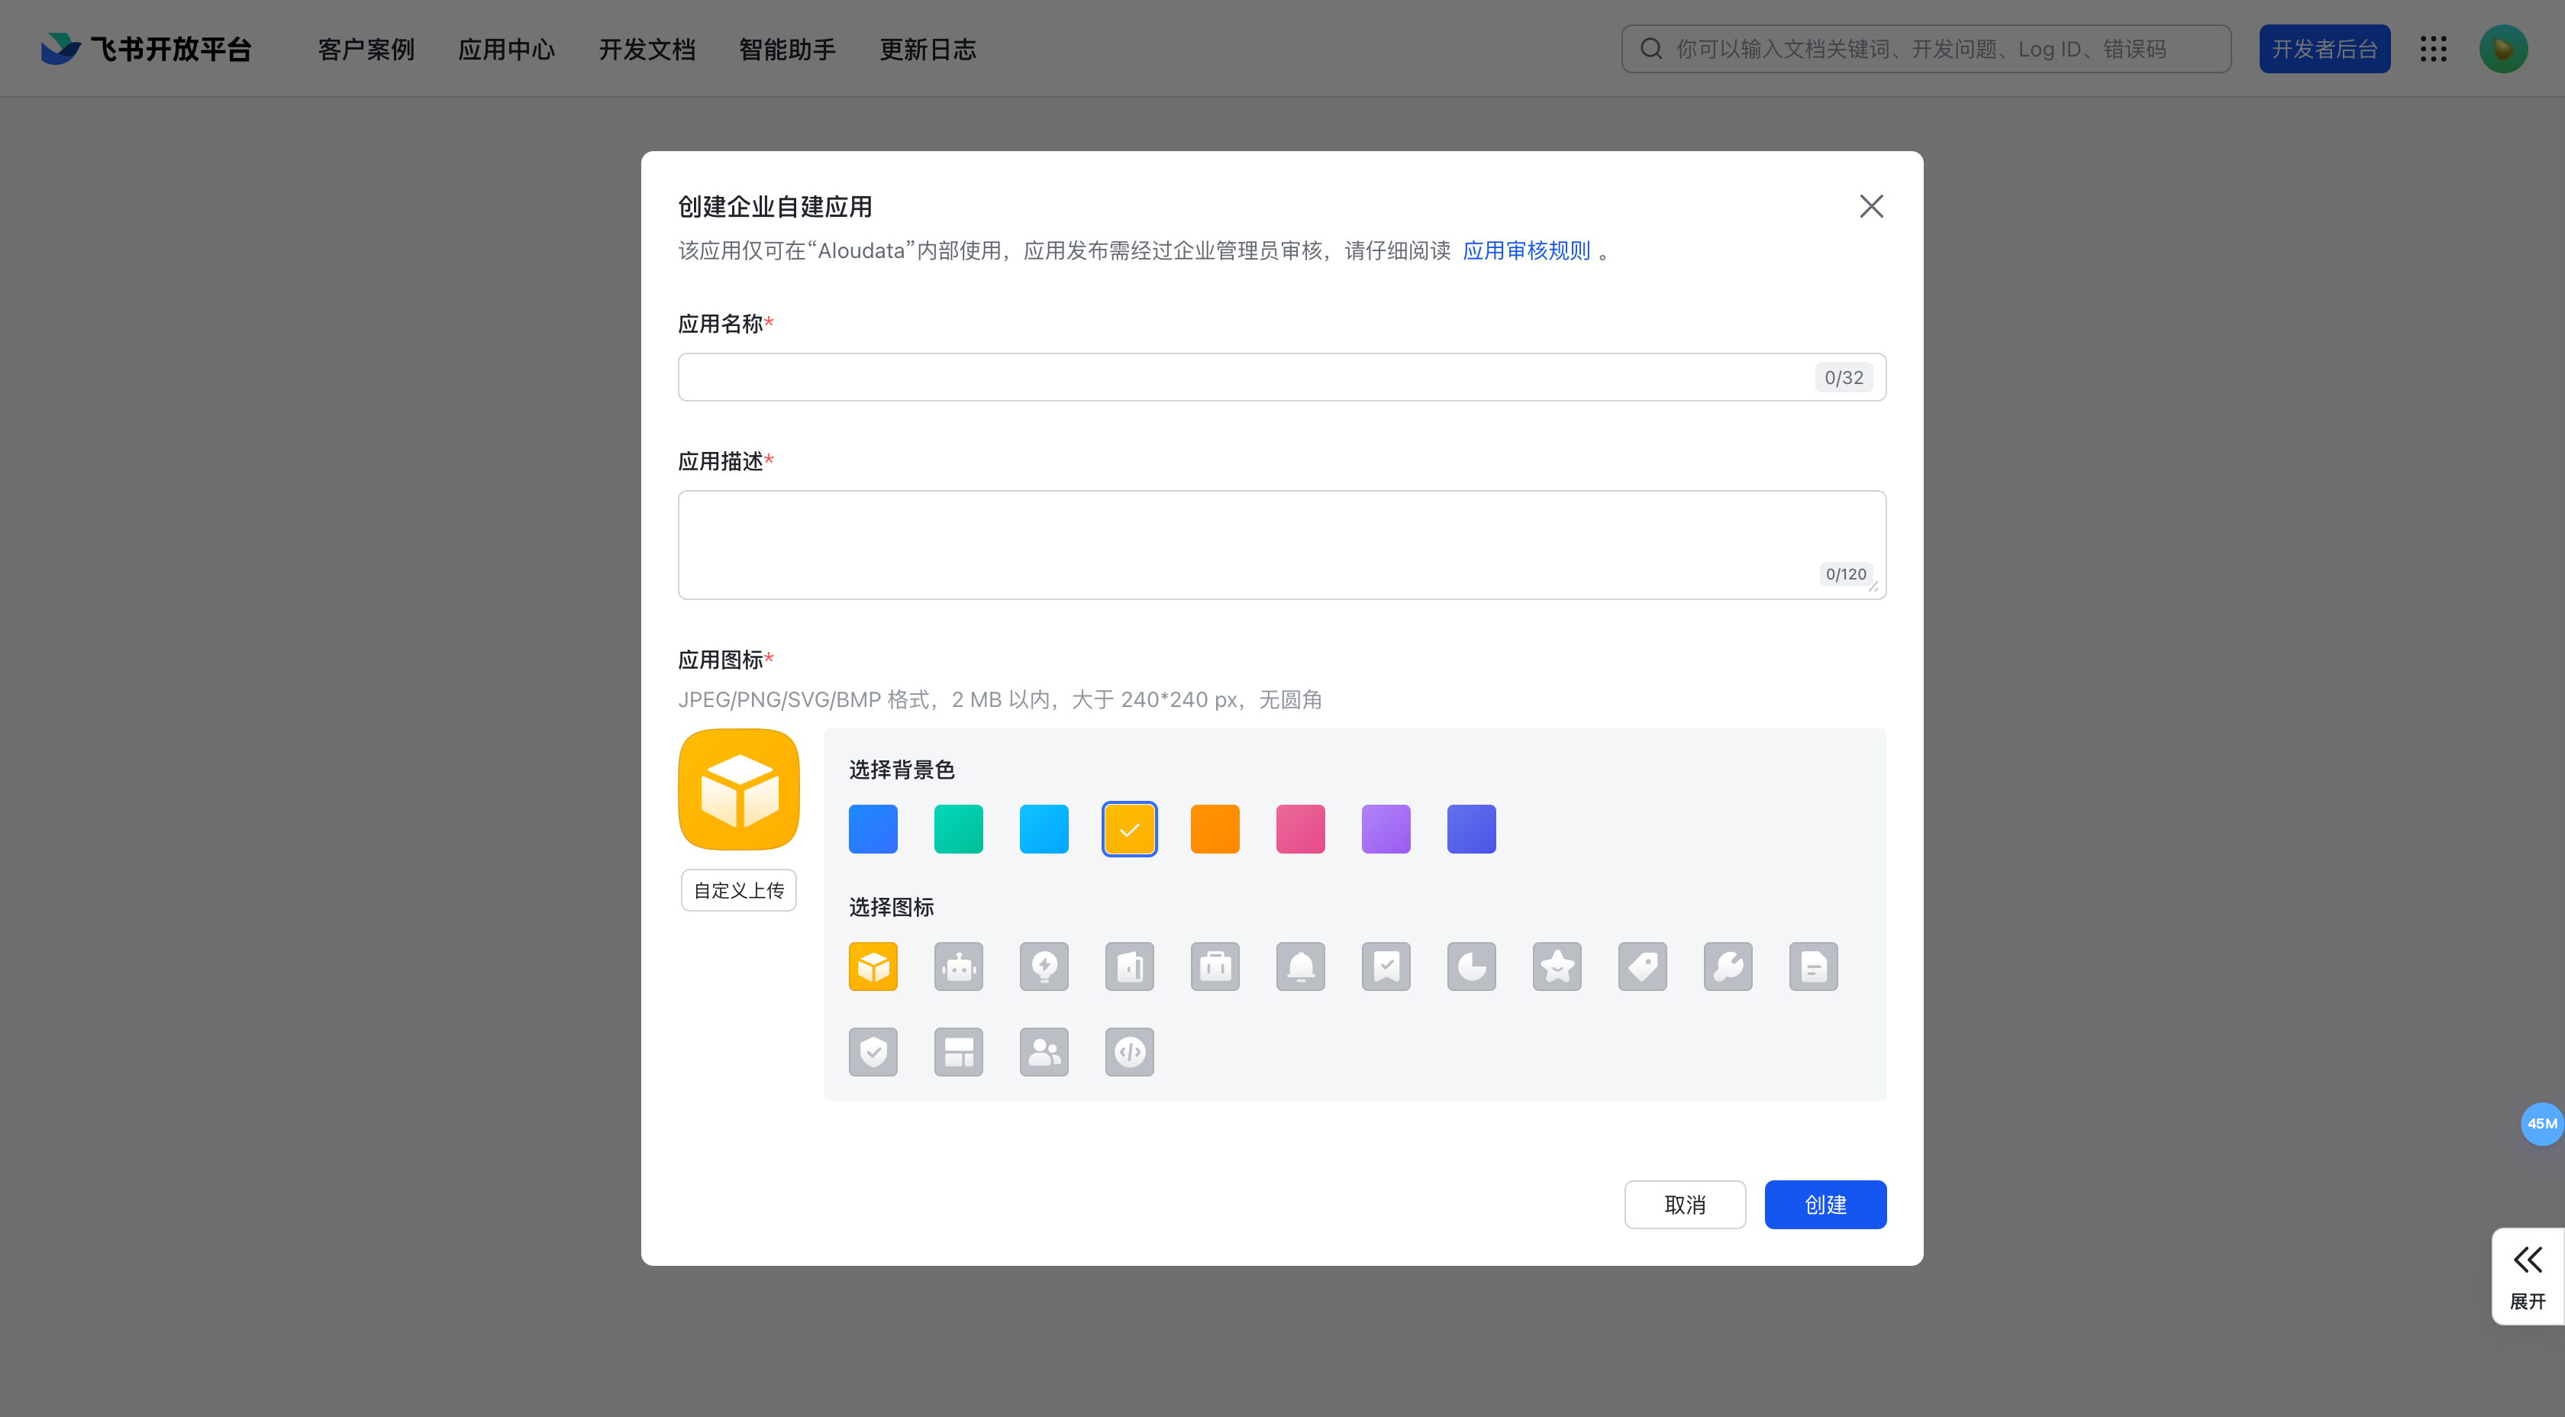
Task: Choose the pie chart icon option
Action: click(1473, 966)
